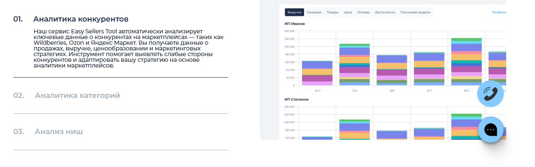The height and width of the screenshot is (167, 535).
Task: Click the phone call floating icon
Action: tap(490, 94)
